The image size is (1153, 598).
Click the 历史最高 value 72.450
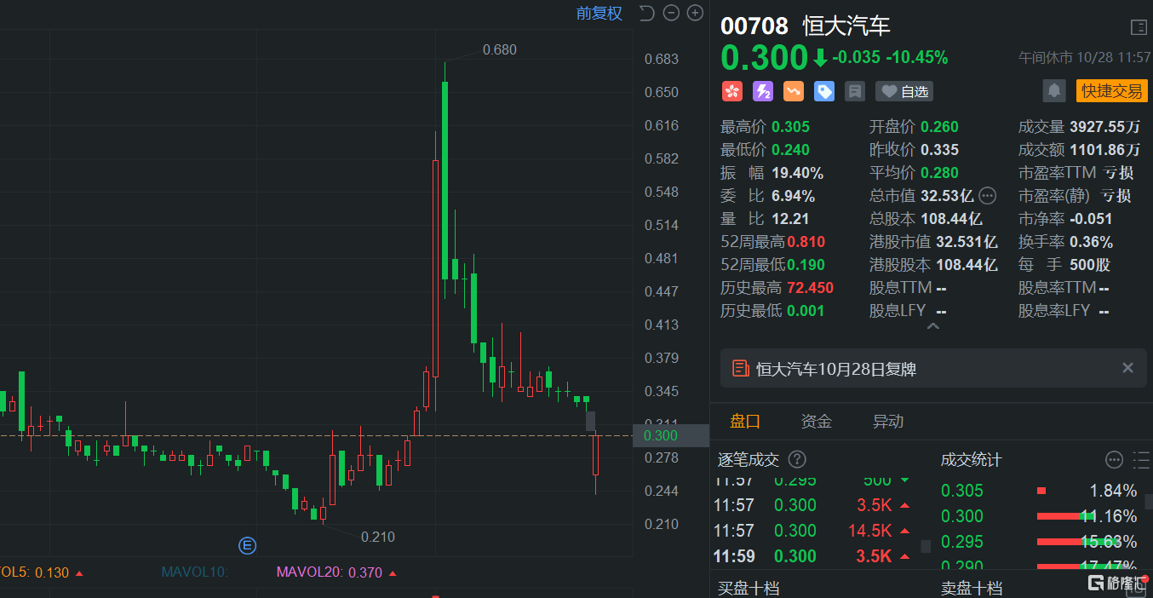[x=810, y=288]
